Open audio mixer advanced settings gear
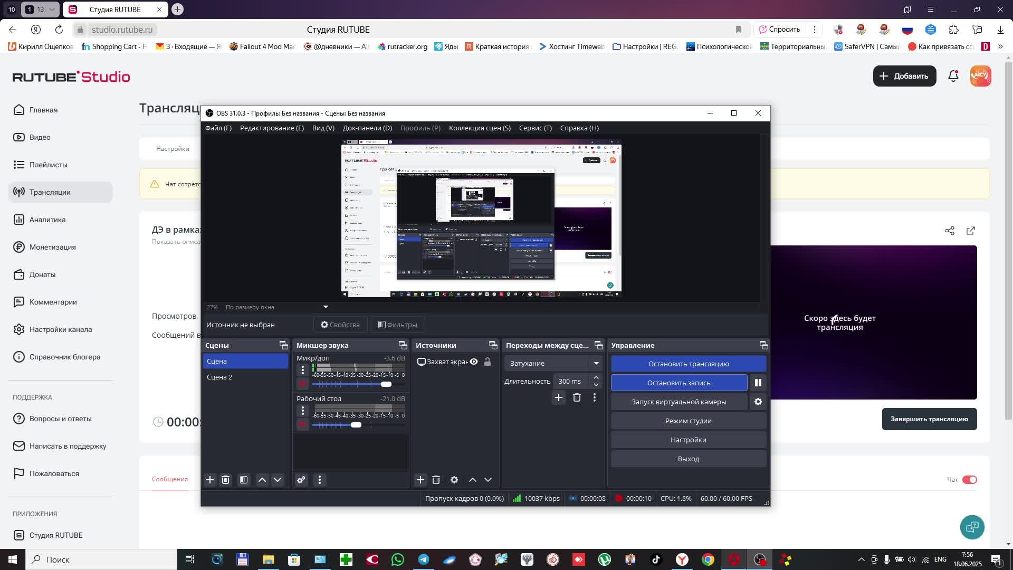1013x570 pixels. (301, 480)
